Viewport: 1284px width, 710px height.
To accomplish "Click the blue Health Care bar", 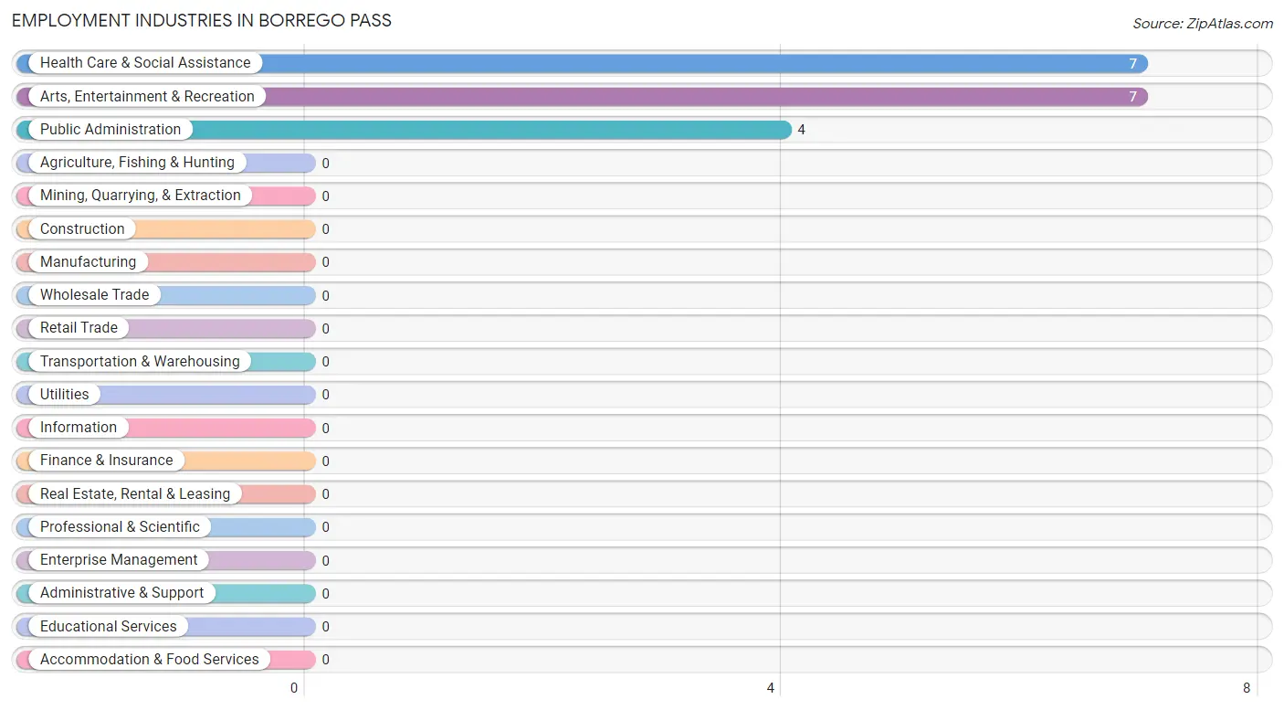I will point(582,63).
